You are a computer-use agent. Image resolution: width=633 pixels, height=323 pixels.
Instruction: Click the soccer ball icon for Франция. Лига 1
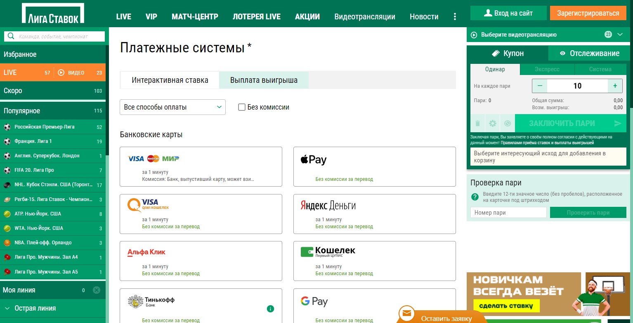[x=7, y=141]
